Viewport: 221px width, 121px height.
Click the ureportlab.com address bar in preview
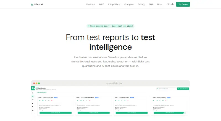pyautogui.click(x=114, y=83)
